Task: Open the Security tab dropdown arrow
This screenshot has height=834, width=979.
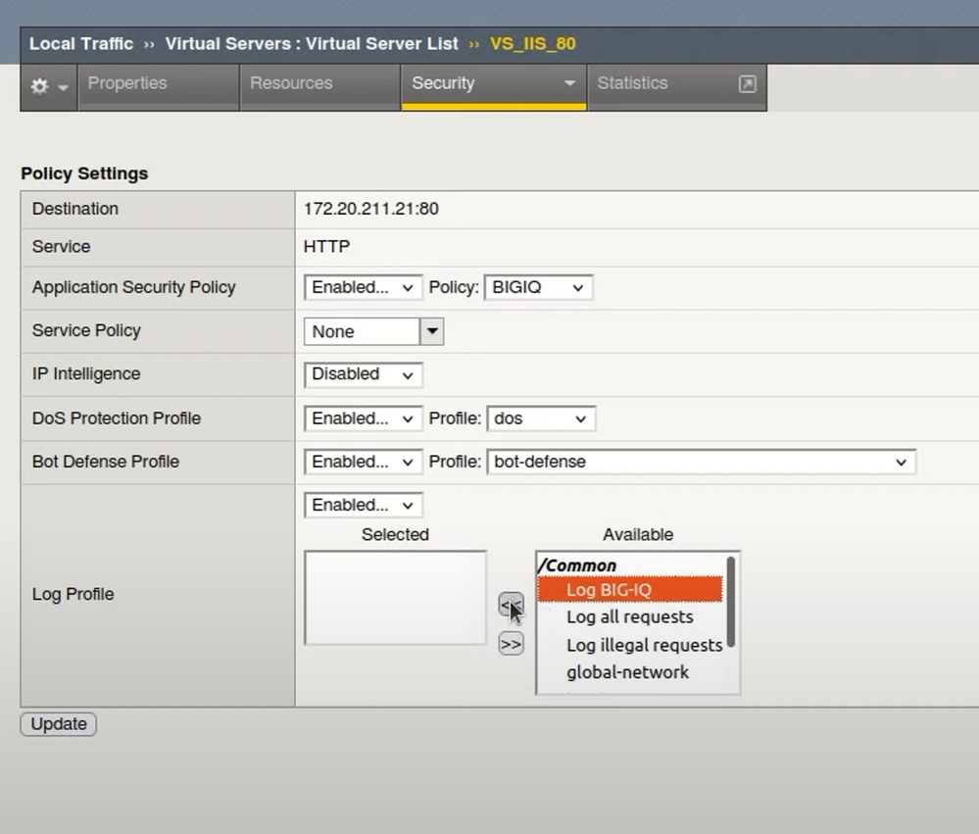Action: [x=569, y=84]
